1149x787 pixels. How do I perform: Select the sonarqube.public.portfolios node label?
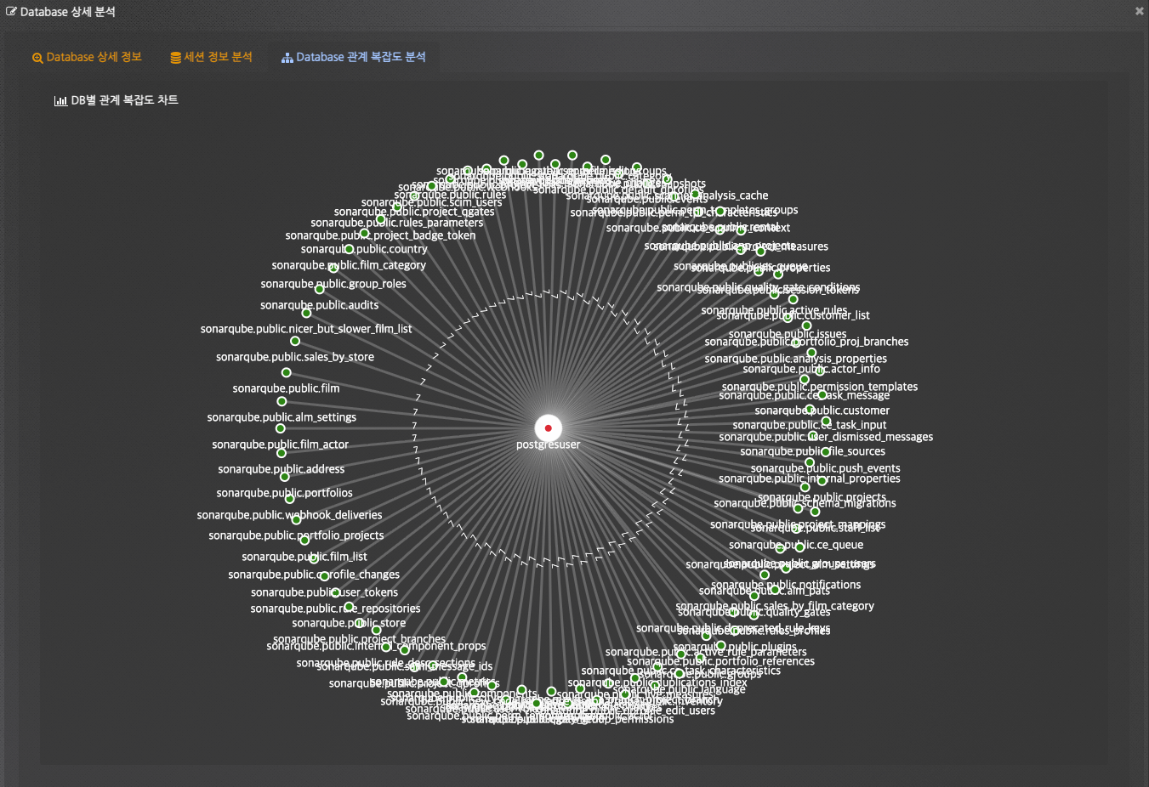(x=284, y=493)
